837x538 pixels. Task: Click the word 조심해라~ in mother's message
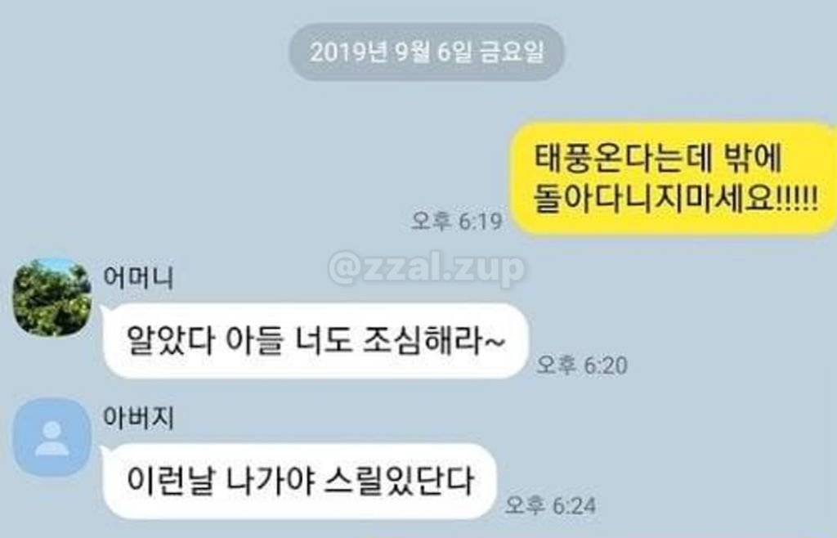pyautogui.click(x=433, y=340)
